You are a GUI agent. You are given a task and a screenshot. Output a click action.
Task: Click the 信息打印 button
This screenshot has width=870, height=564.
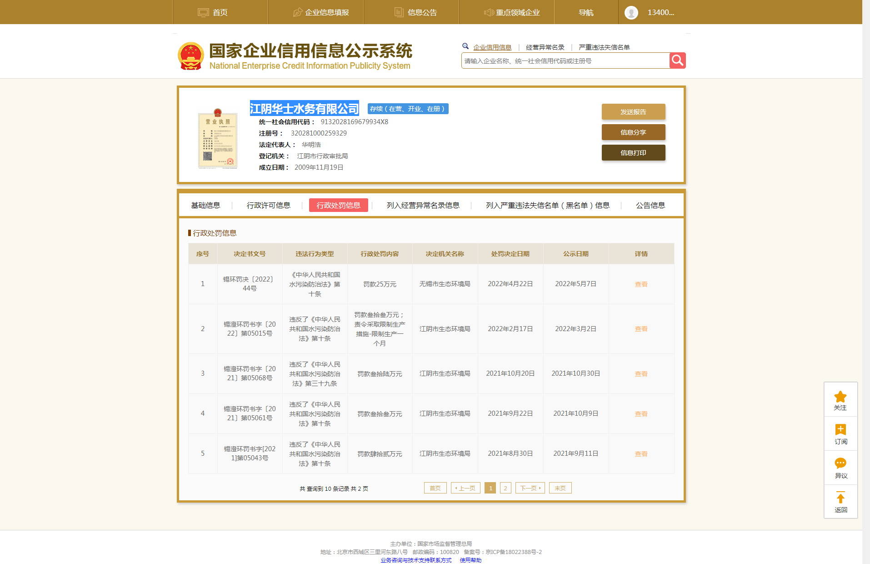click(633, 153)
